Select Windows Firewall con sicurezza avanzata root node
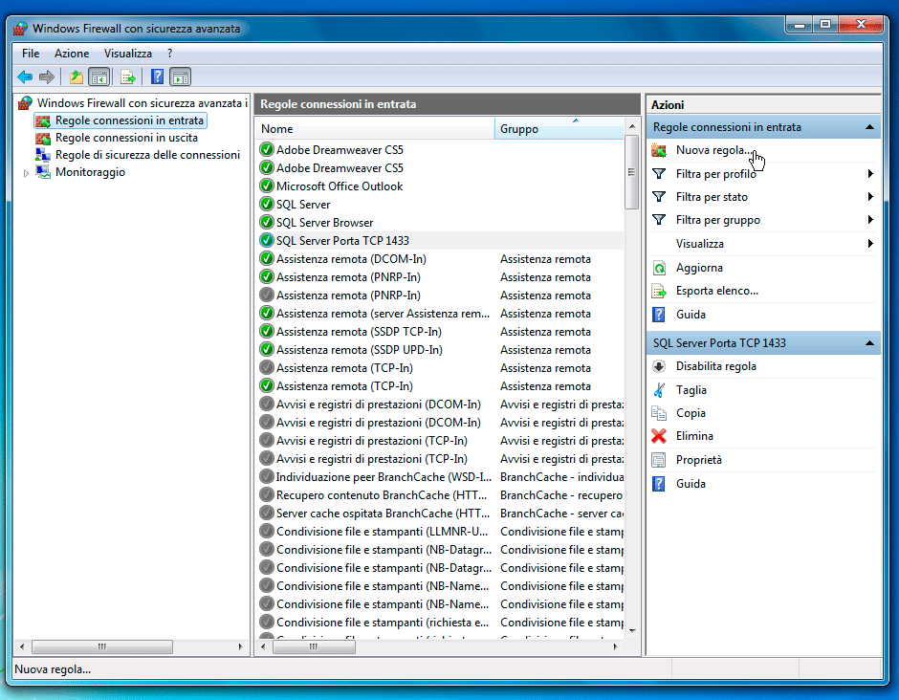This screenshot has width=899, height=700. click(x=143, y=103)
